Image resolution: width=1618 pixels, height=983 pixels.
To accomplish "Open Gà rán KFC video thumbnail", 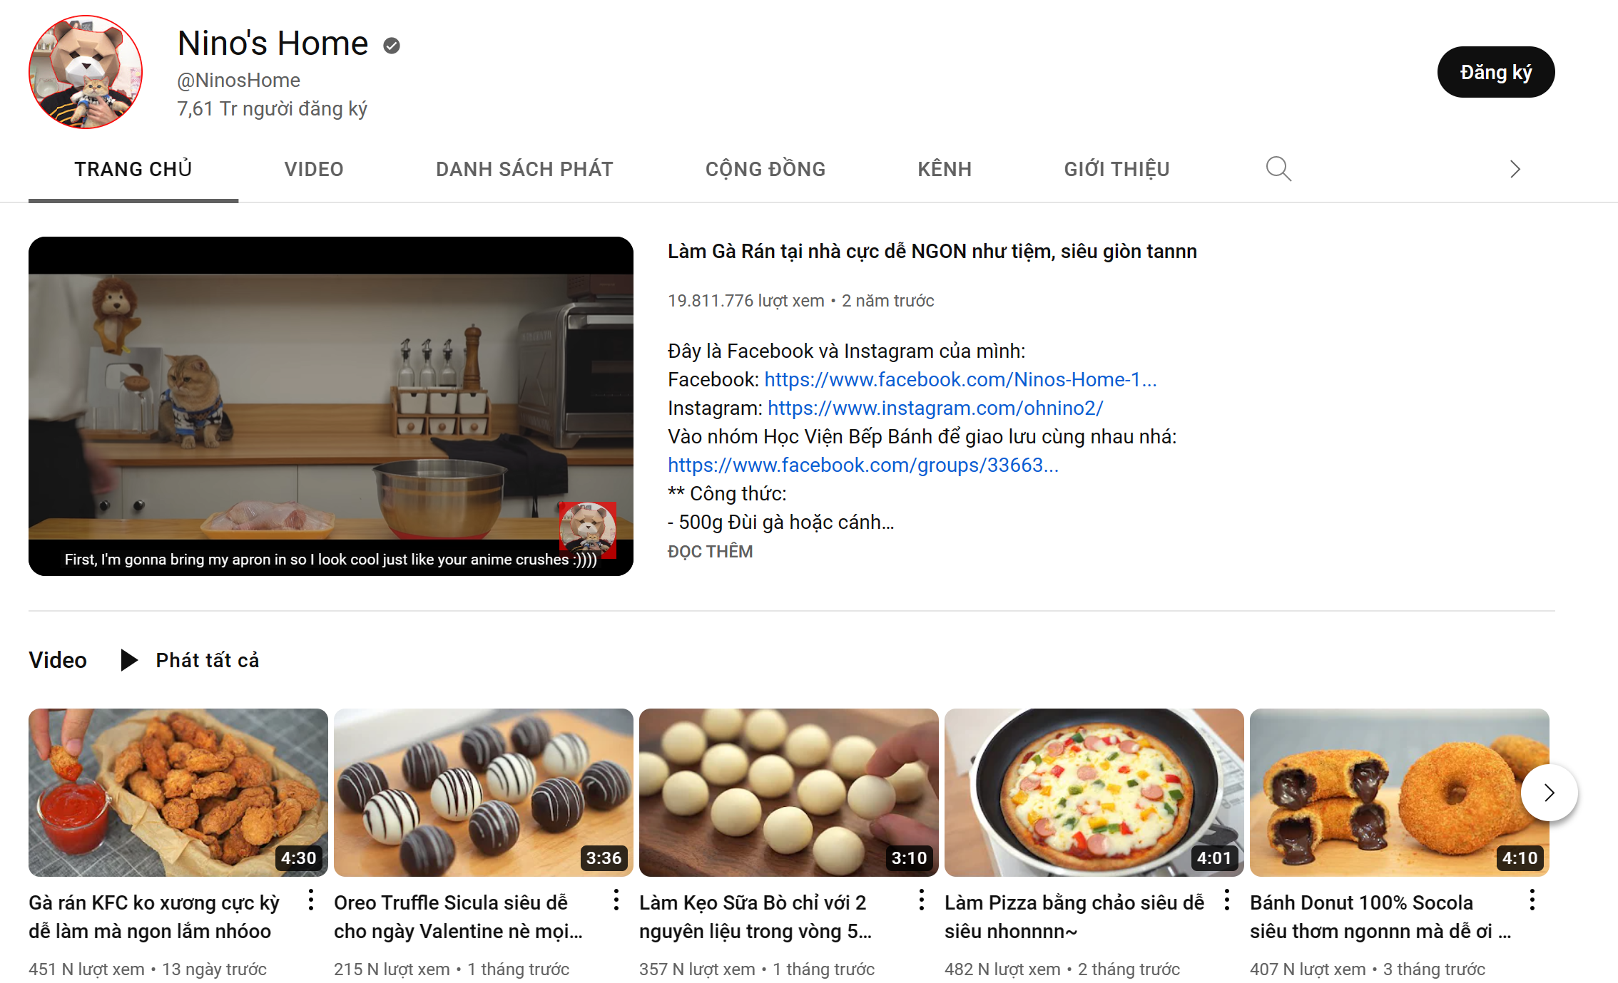I will [178, 793].
